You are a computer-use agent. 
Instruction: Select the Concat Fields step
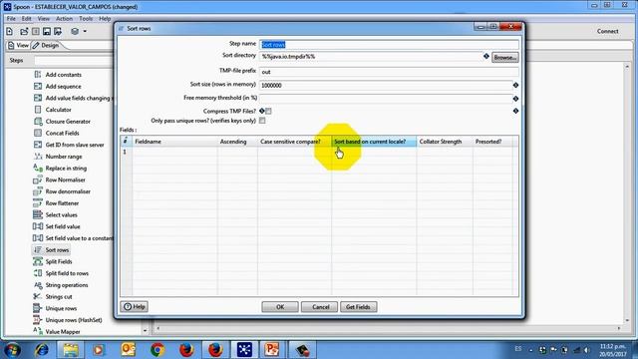pos(62,133)
